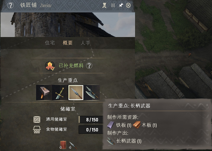212x151 pixels.
Task: Click the 0/150 food storage bar
Action: click(91, 130)
